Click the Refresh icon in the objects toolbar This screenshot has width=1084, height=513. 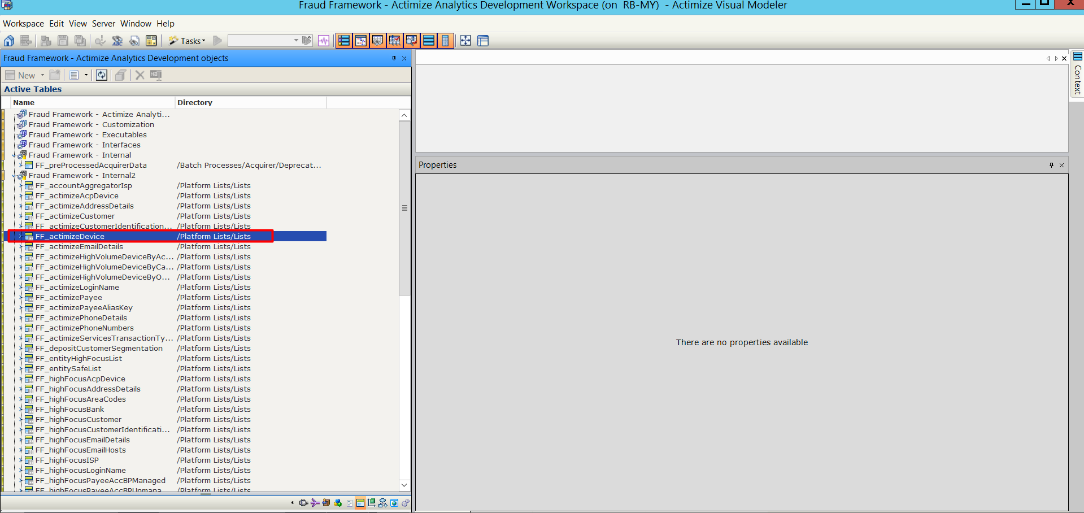point(102,75)
